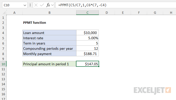Click the 'Monthly payment' label cell
This screenshot has width=176, height=100.
pos(49,54)
